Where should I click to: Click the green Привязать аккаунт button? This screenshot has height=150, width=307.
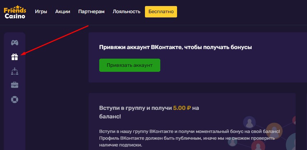coord(130,65)
